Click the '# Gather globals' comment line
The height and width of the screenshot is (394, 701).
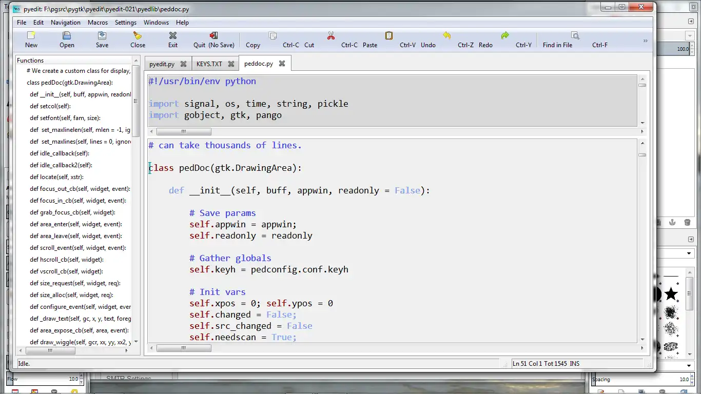point(230,258)
